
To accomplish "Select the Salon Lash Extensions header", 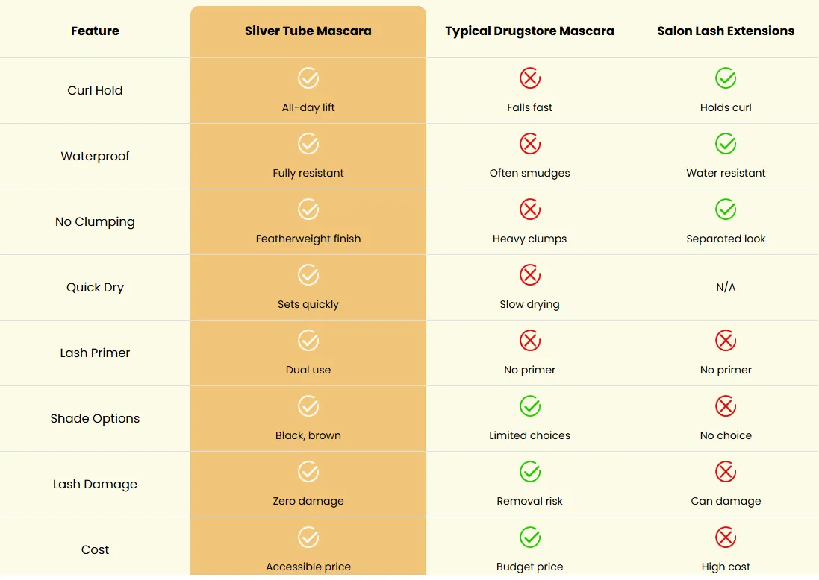I will [x=726, y=31].
